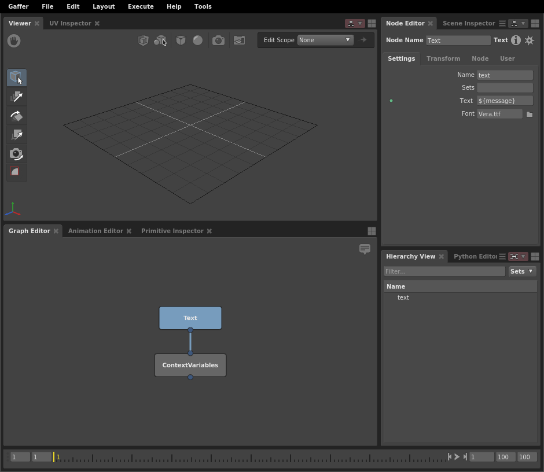Viewport: 544px width, 472px height.
Task: Close the UV Inspector tab
Action: click(97, 23)
